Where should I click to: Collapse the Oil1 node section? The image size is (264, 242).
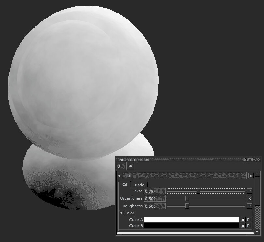point(120,176)
